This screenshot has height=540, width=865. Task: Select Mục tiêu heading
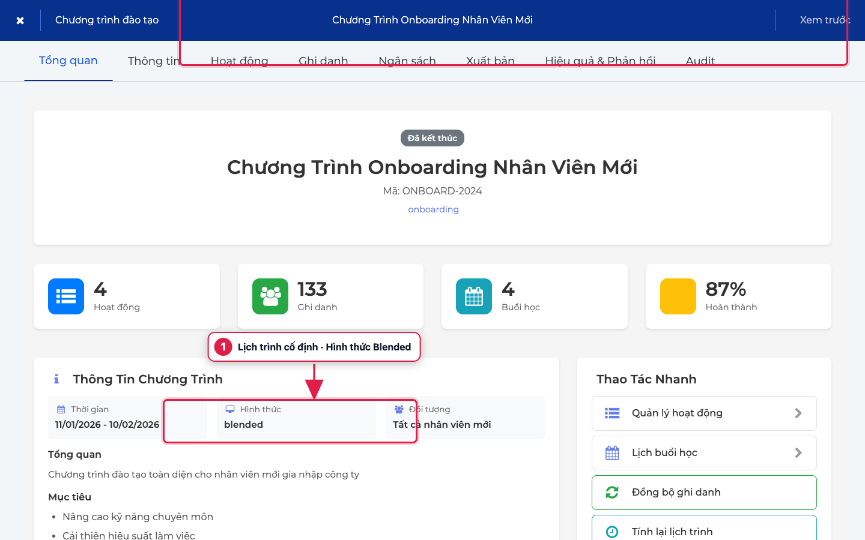click(70, 497)
